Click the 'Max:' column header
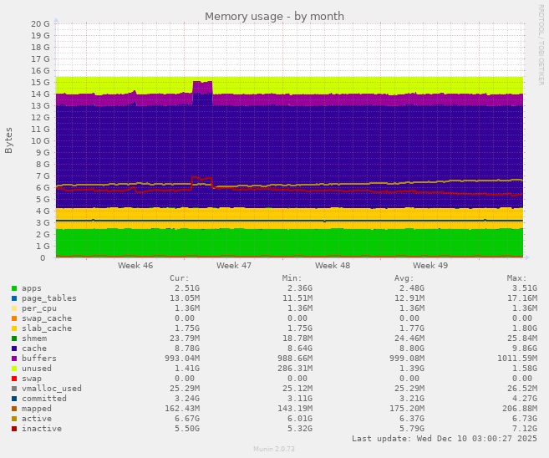This screenshot has height=458, width=549. click(516, 278)
